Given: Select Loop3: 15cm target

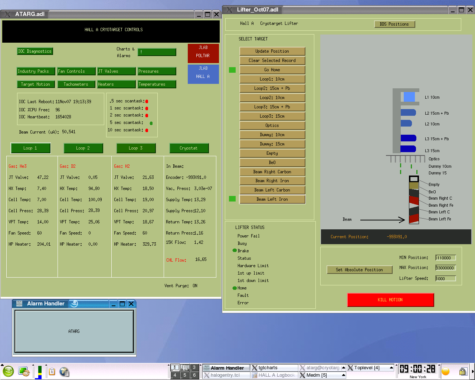Looking at the screenshot, I should (272, 116).
